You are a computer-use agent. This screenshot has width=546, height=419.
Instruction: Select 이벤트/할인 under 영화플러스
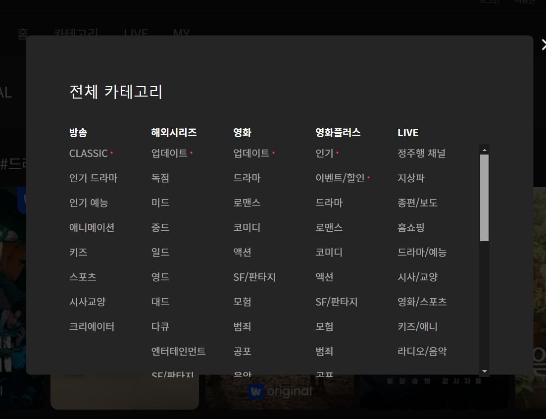point(340,178)
